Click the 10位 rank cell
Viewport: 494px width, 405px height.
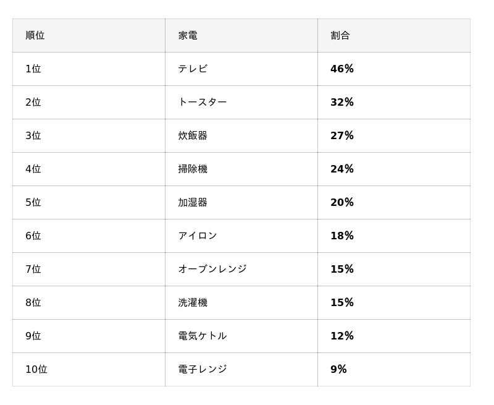coord(36,370)
